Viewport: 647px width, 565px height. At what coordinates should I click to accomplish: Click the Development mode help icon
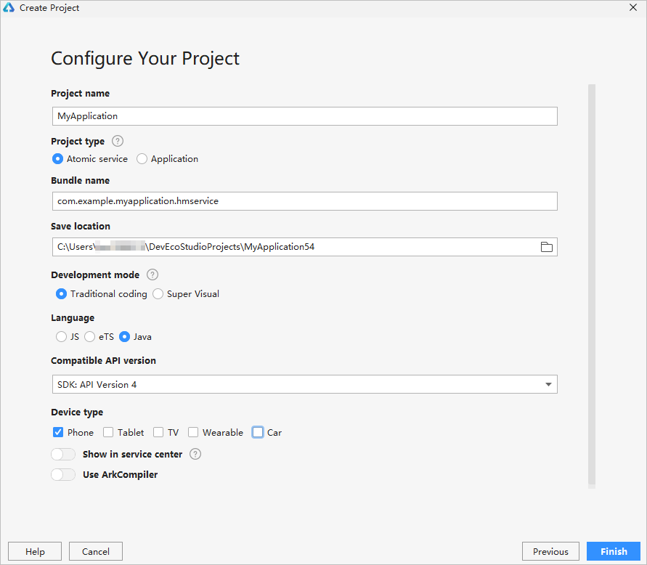click(x=152, y=275)
